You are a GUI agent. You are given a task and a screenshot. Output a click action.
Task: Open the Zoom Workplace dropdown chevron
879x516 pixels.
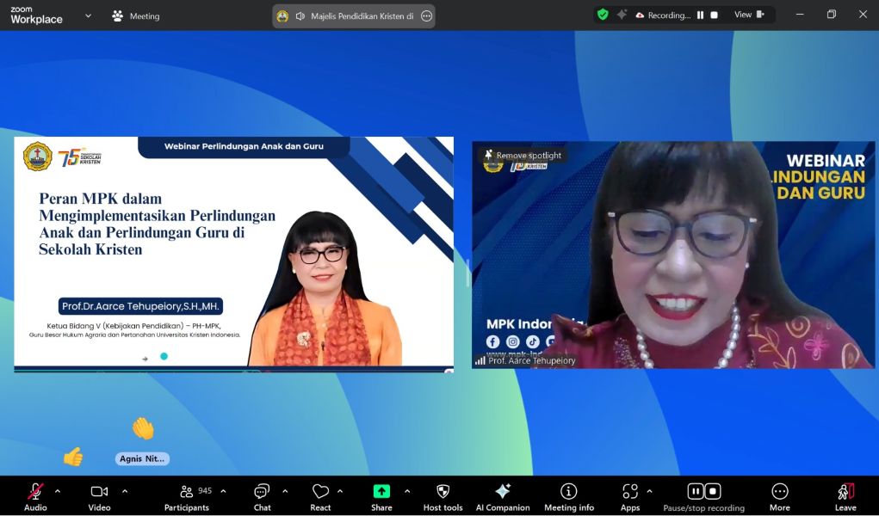click(x=88, y=15)
